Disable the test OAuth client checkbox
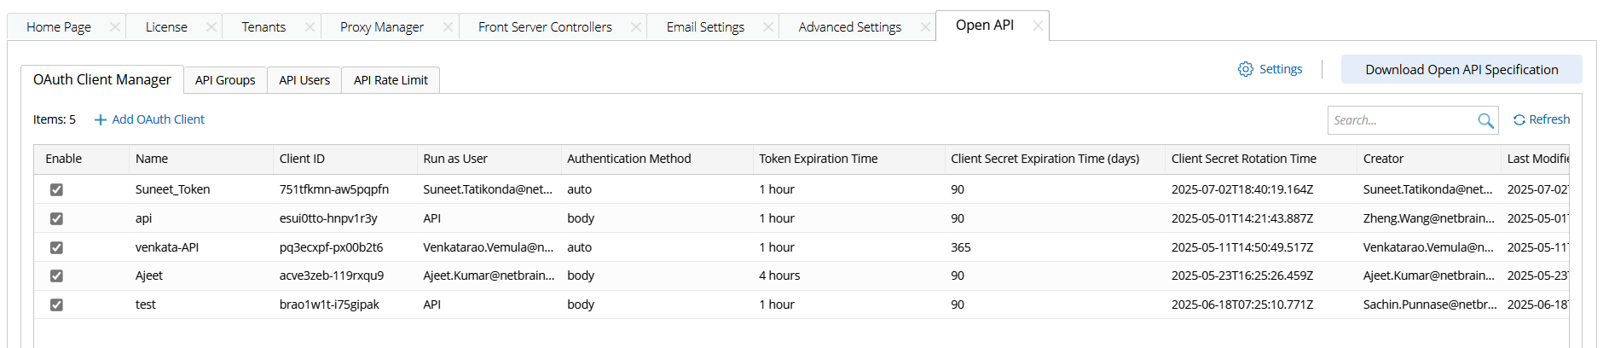The width and height of the screenshot is (1609, 348). tap(56, 304)
